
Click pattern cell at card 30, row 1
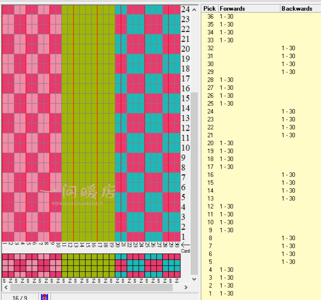[x=177, y=237]
